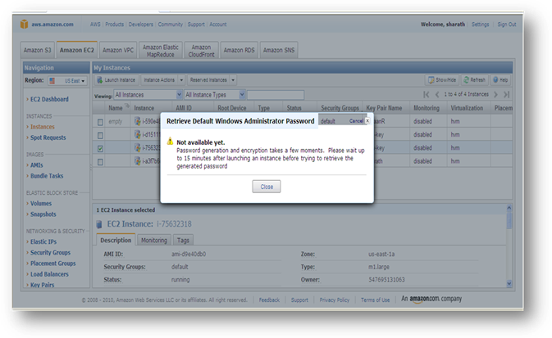Open the Help icon button
The image size is (552, 338).
(x=500, y=80)
